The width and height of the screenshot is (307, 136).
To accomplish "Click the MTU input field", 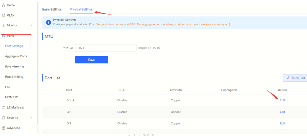I will [106, 48].
